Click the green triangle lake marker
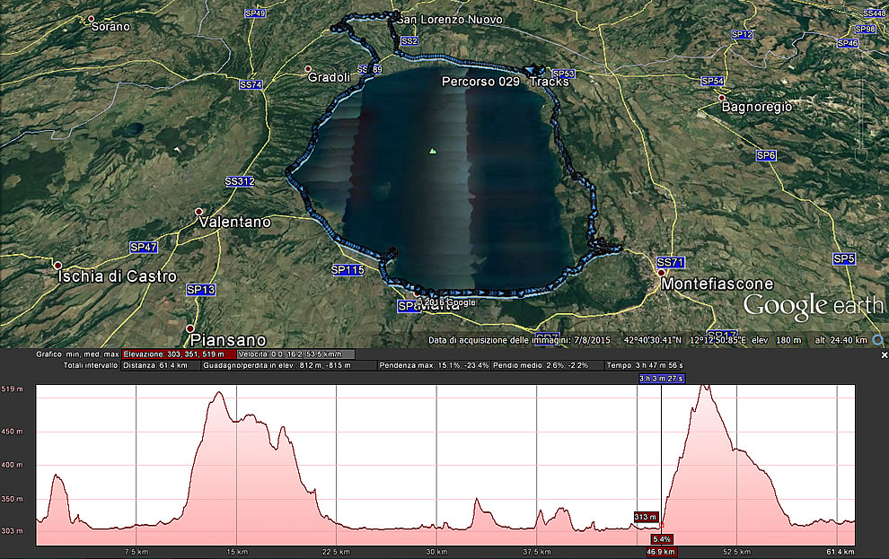 tap(433, 152)
